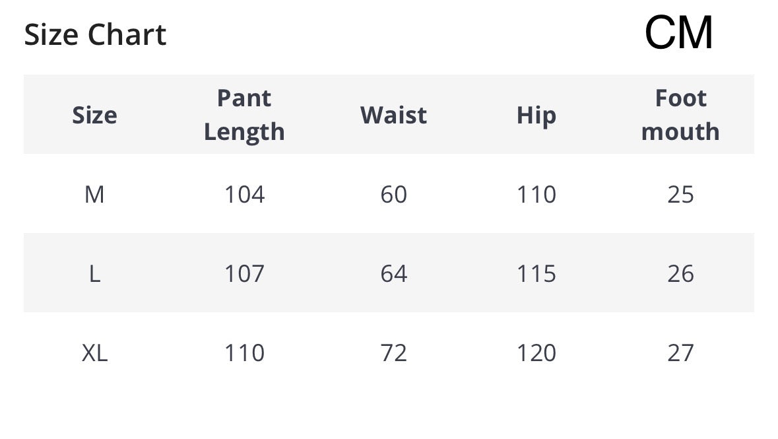Select hip value 115 in L row
This screenshot has width=778, height=439.
point(536,273)
